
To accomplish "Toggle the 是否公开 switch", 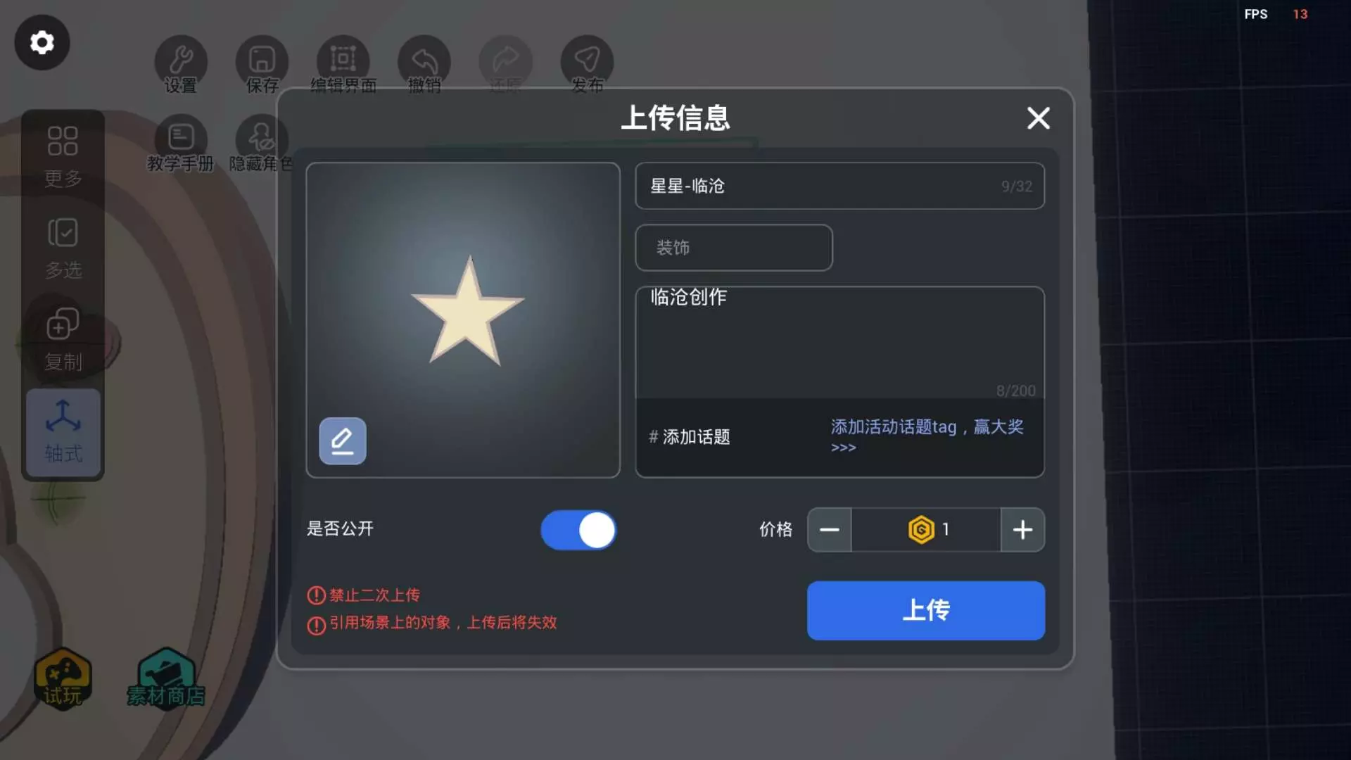I will pos(578,530).
